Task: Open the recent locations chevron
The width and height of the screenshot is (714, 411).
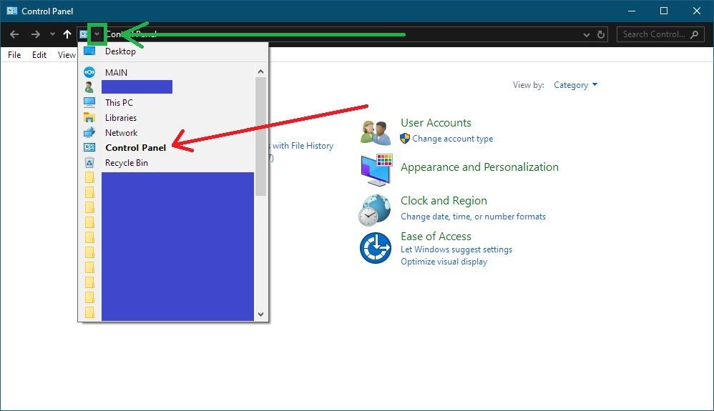Action: click(x=52, y=34)
